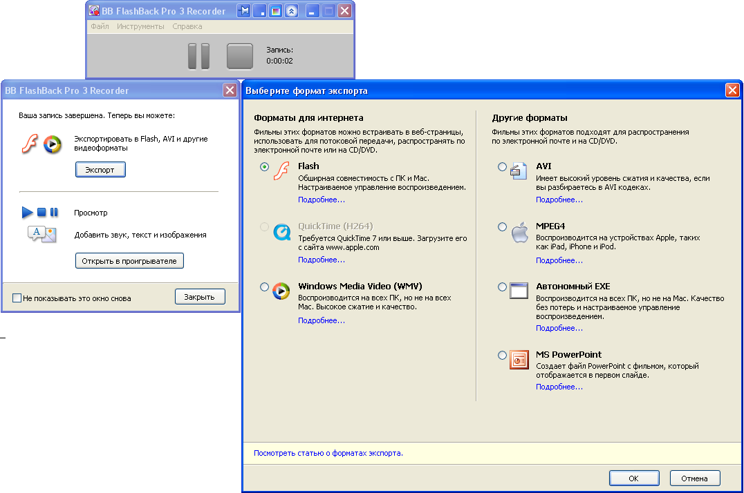The image size is (744, 493).
Task: Open the export formats article link
Action: [x=328, y=453]
